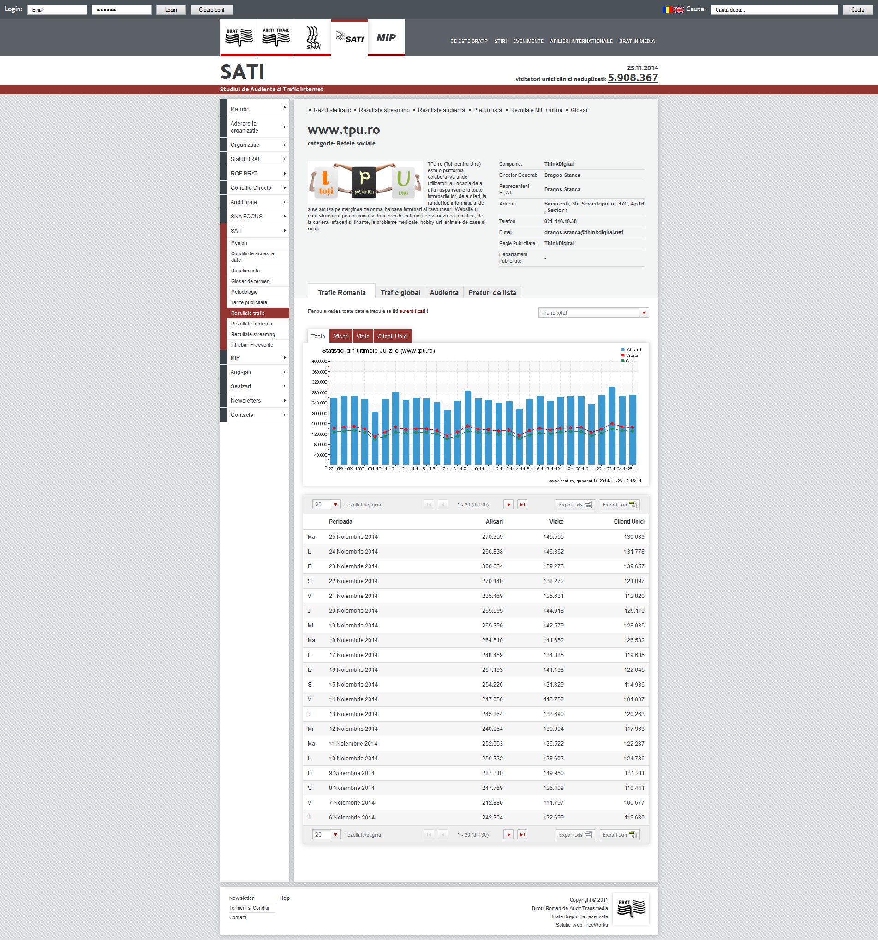Open the Glosar link

click(579, 110)
